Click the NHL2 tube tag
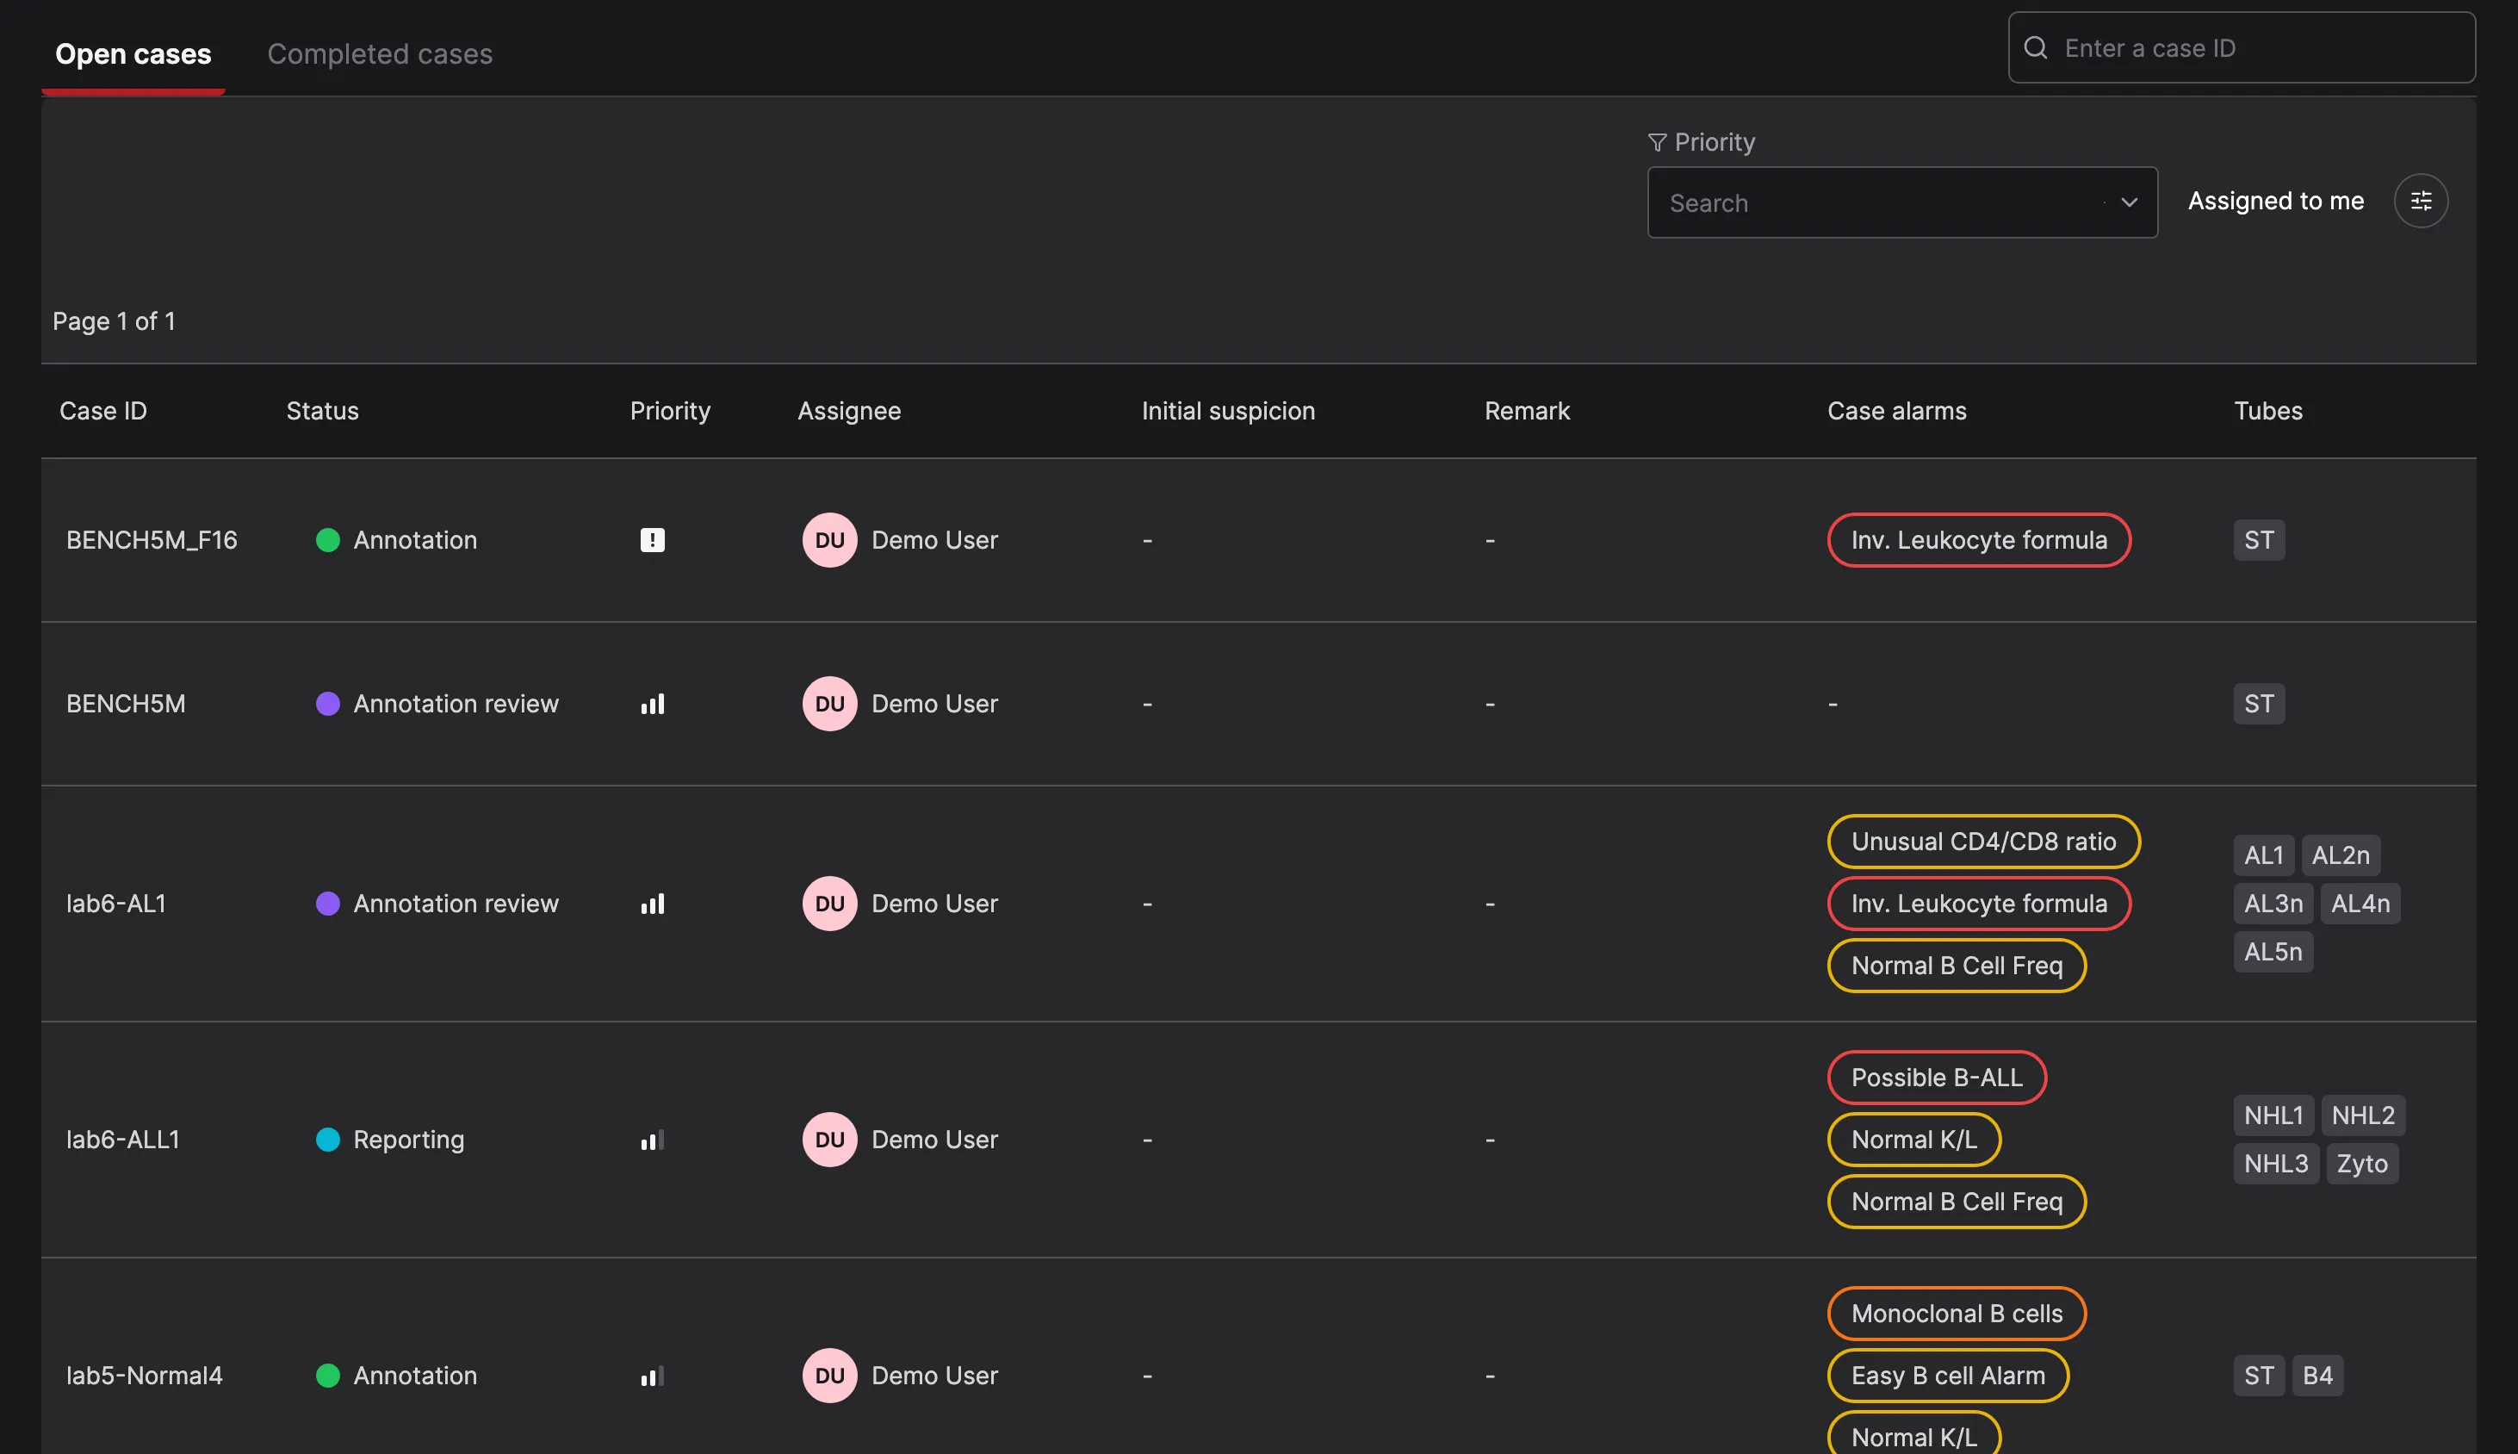 [2363, 1115]
